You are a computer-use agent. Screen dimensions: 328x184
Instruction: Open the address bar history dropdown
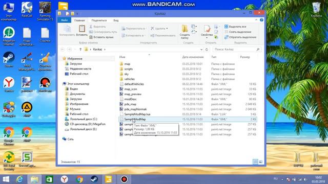201,50
